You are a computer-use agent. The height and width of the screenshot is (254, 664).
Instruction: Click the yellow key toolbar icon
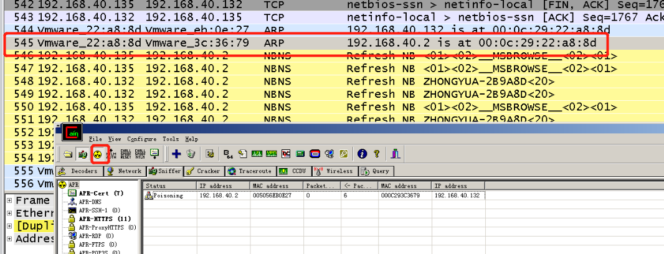pos(343,154)
